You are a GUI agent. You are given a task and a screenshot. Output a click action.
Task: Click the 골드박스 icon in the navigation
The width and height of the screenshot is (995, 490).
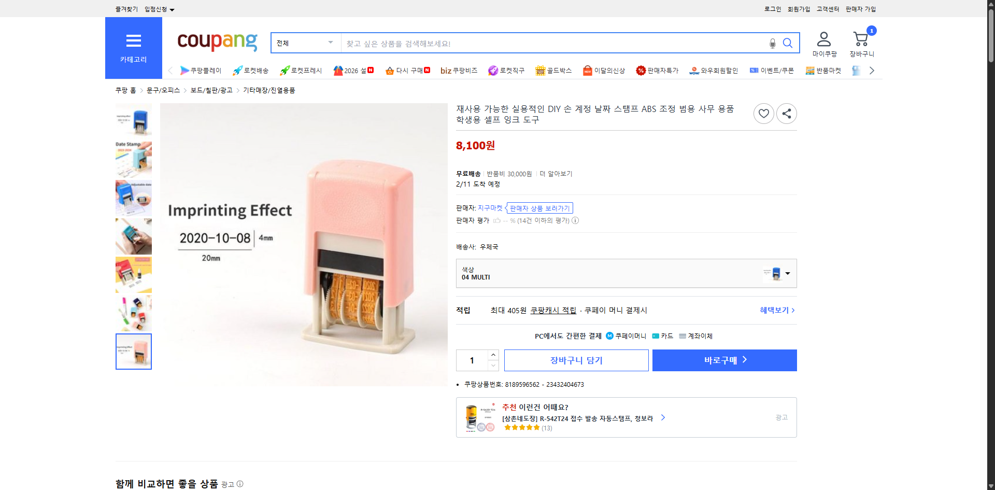pyautogui.click(x=539, y=70)
